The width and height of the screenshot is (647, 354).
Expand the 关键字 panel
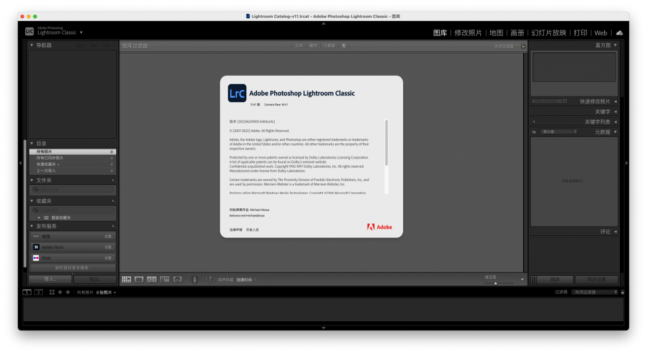point(615,112)
